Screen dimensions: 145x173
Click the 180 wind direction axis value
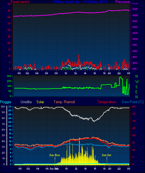click(9, 86)
